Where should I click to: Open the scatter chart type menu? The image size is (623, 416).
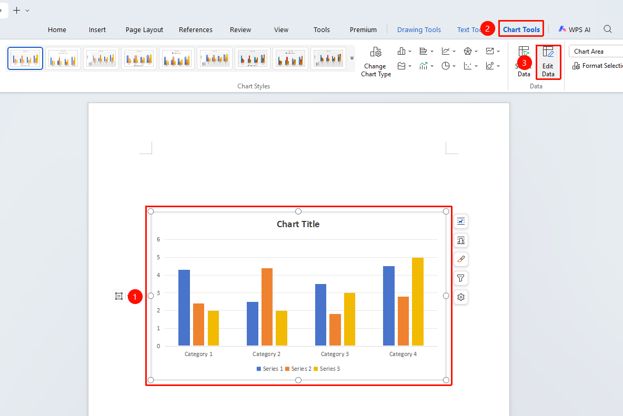(470, 66)
